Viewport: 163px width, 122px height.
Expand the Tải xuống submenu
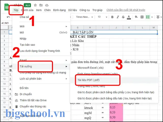[41, 66]
